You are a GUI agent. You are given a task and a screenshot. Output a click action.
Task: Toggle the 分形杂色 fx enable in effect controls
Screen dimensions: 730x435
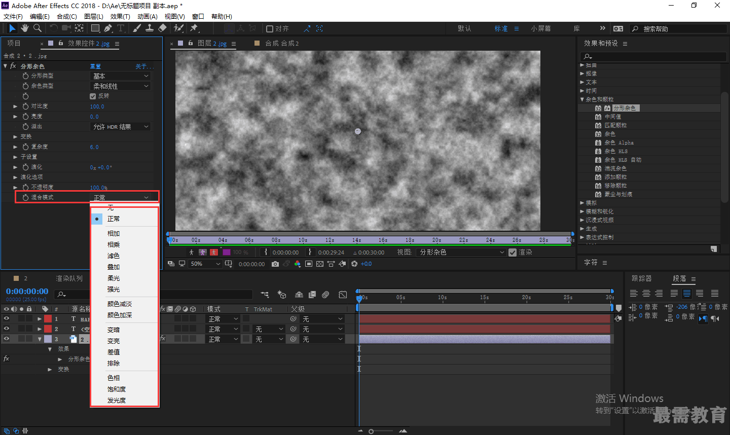coord(13,66)
